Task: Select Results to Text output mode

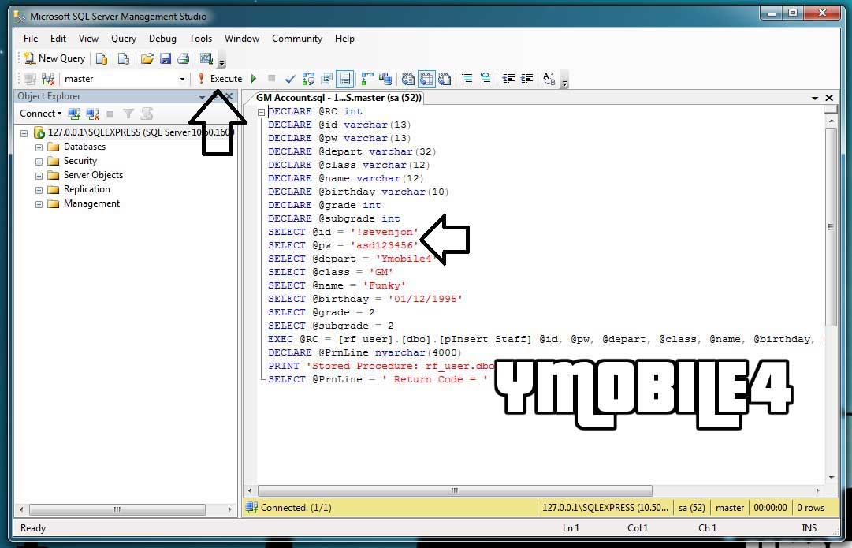Action: (408, 80)
